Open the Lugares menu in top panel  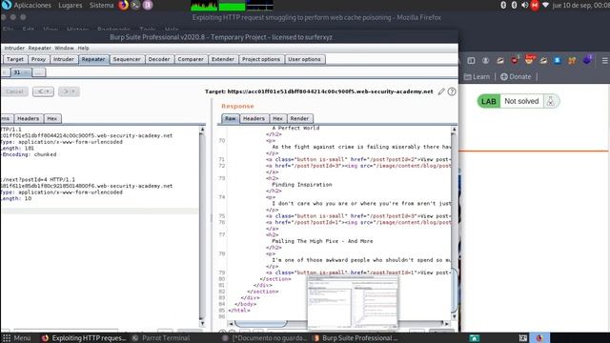pos(70,5)
